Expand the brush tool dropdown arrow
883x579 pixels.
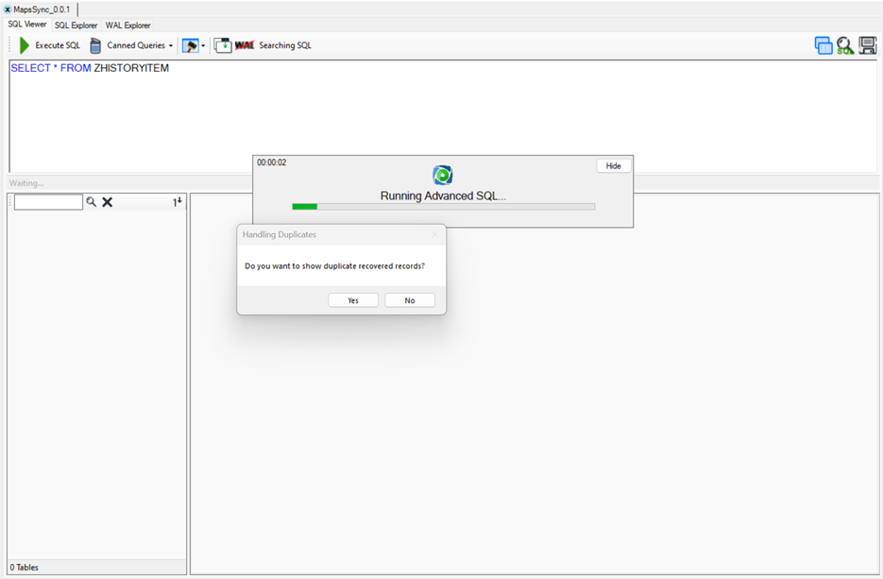point(203,45)
